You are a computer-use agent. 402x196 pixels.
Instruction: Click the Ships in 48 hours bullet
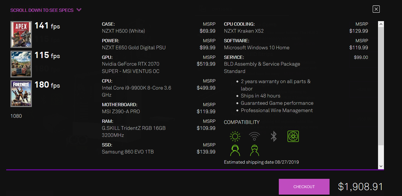click(x=260, y=96)
